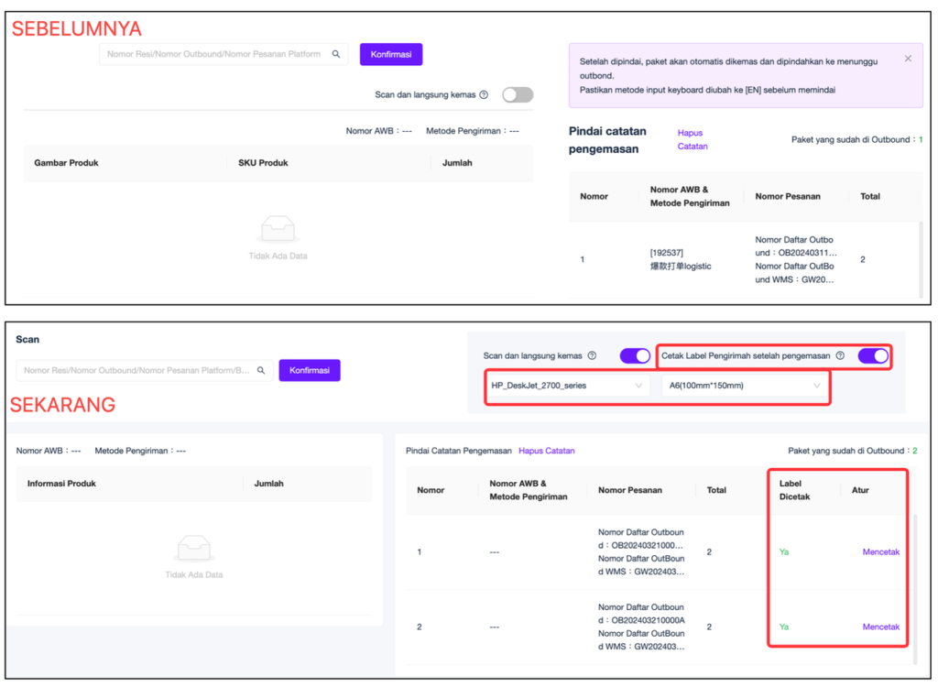Click the scrollbar of SEKARANG packing records table

(913, 586)
